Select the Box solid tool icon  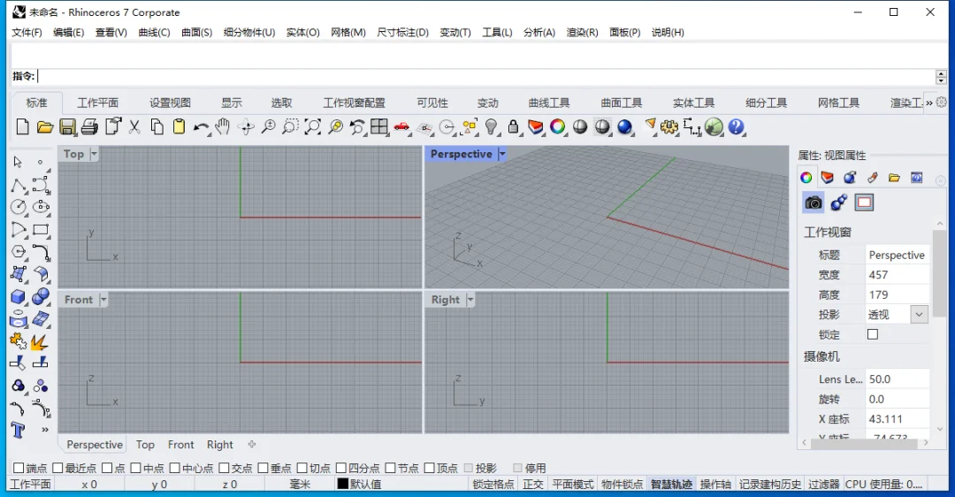click(19, 296)
